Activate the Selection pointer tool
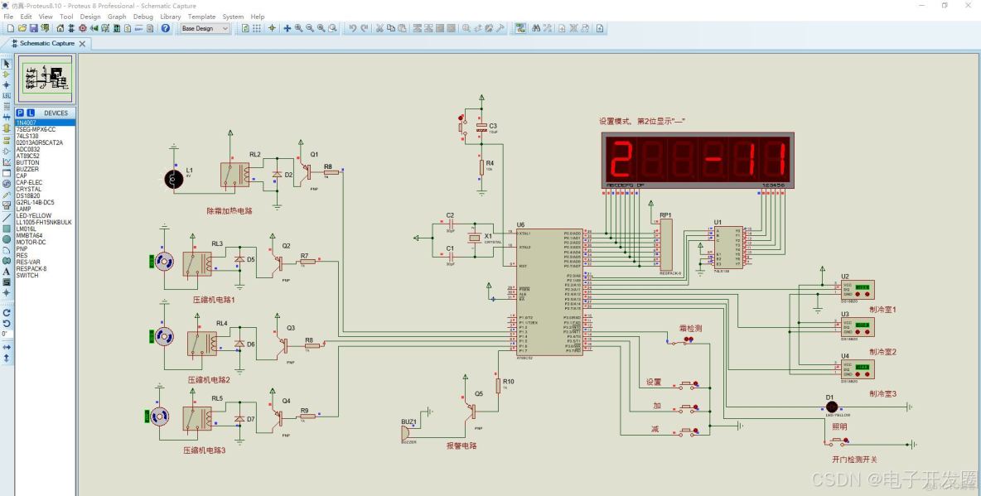This screenshot has width=981, height=496. tap(7, 63)
